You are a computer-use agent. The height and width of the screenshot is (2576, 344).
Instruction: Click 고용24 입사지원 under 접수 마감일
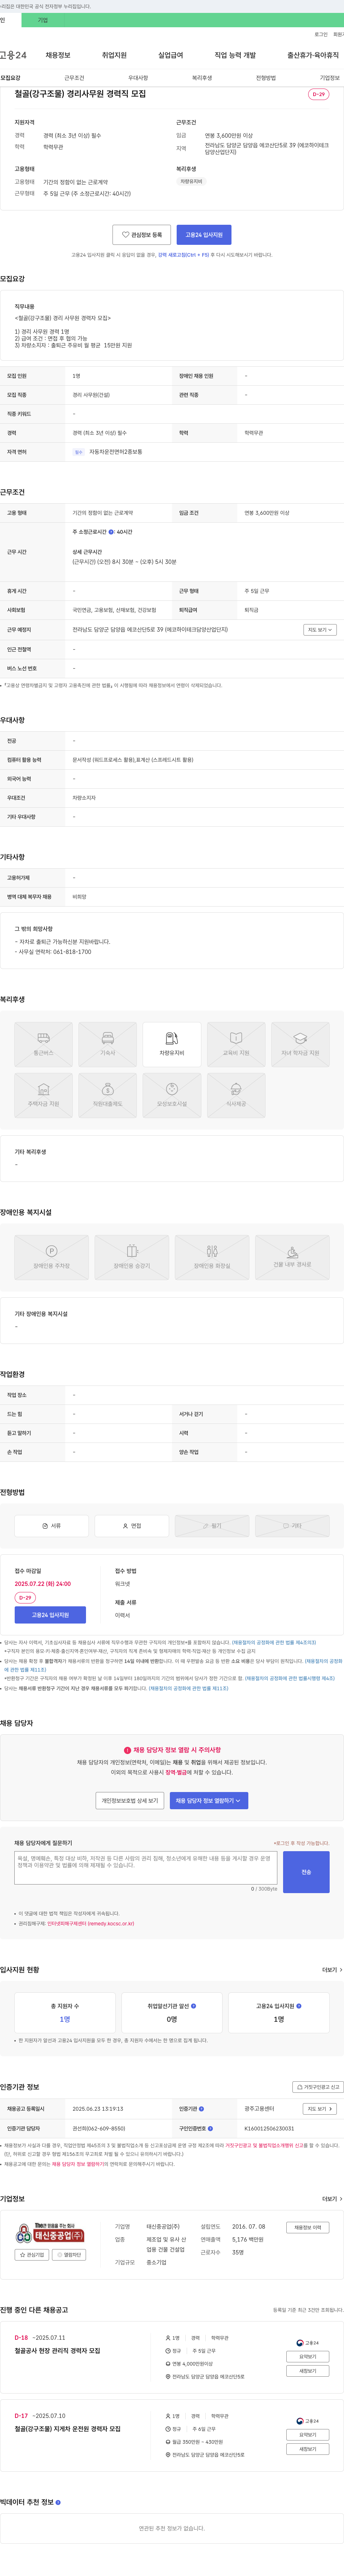tap(50, 1615)
